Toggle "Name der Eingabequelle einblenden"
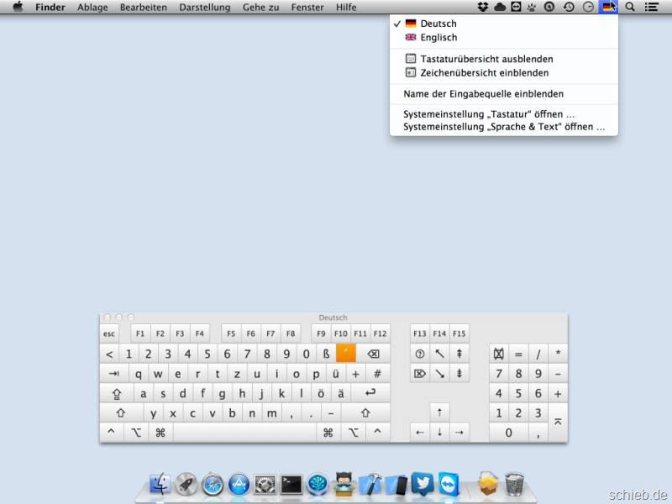672x504 pixels. (483, 94)
